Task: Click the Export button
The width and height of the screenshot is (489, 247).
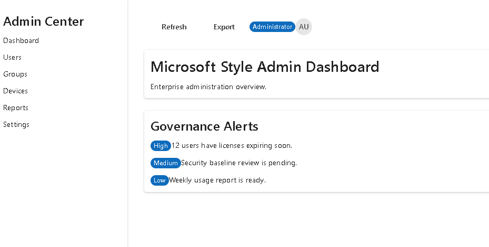Action: point(224,27)
